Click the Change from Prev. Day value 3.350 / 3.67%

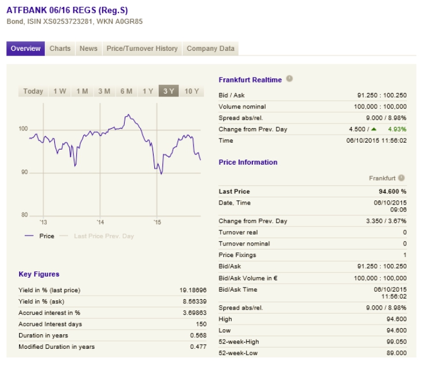click(x=386, y=221)
